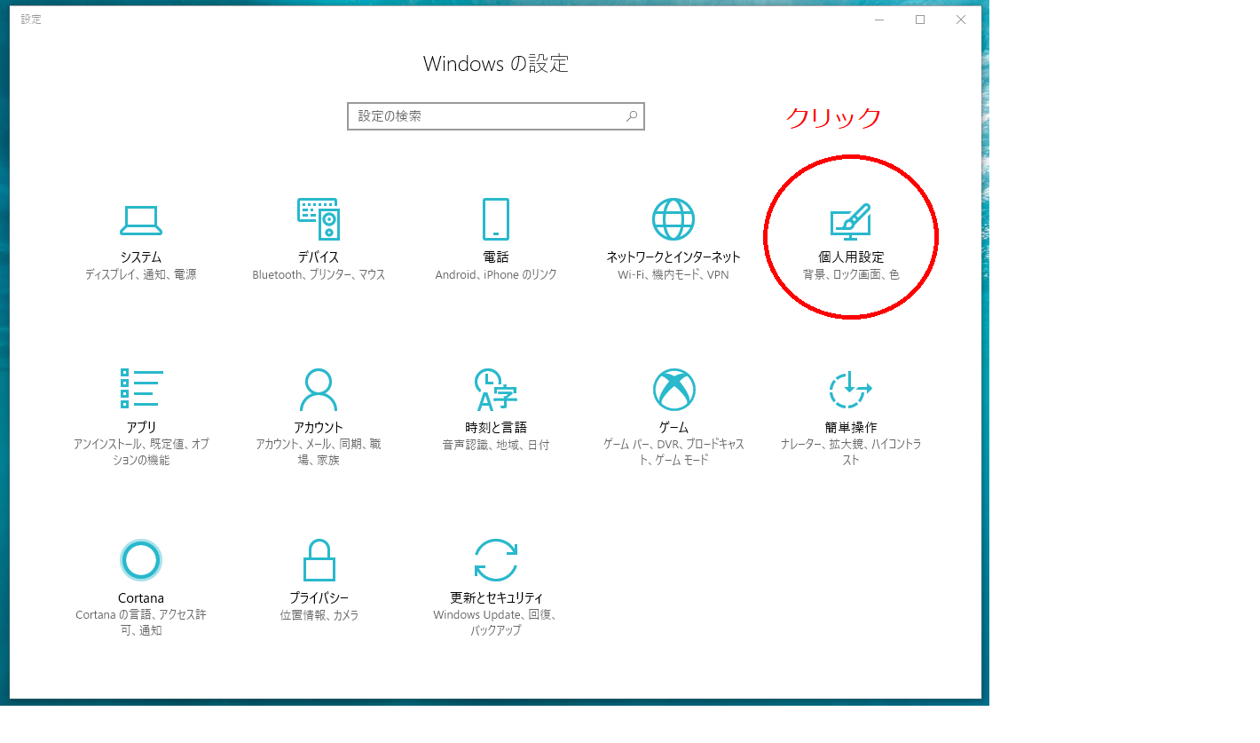Image resolution: width=1260 pixels, height=743 pixels.
Task: Open the 簡単操作 dashed clock icon
Action: [851, 390]
